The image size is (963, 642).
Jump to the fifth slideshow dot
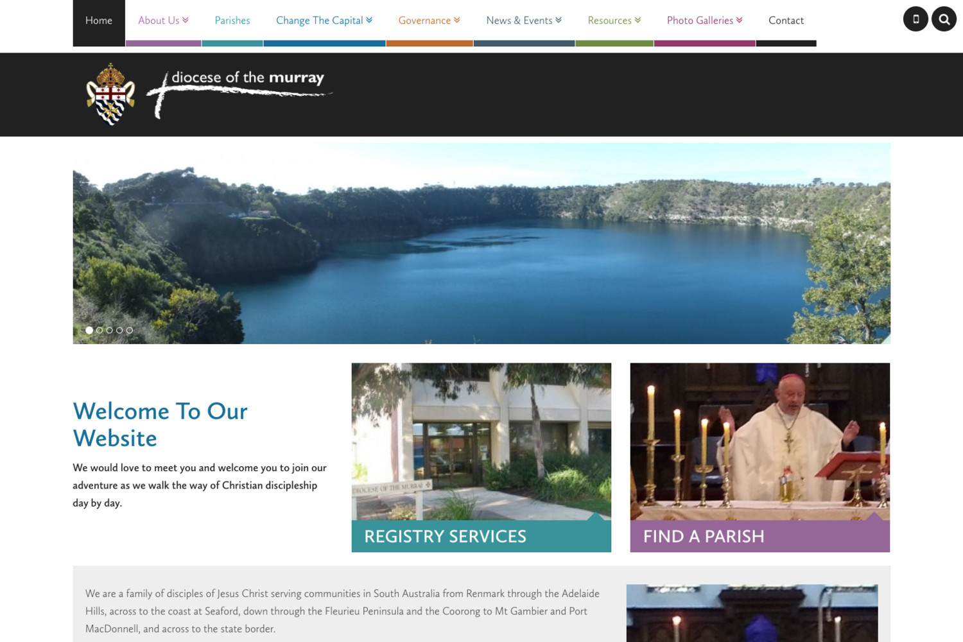(x=130, y=330)
